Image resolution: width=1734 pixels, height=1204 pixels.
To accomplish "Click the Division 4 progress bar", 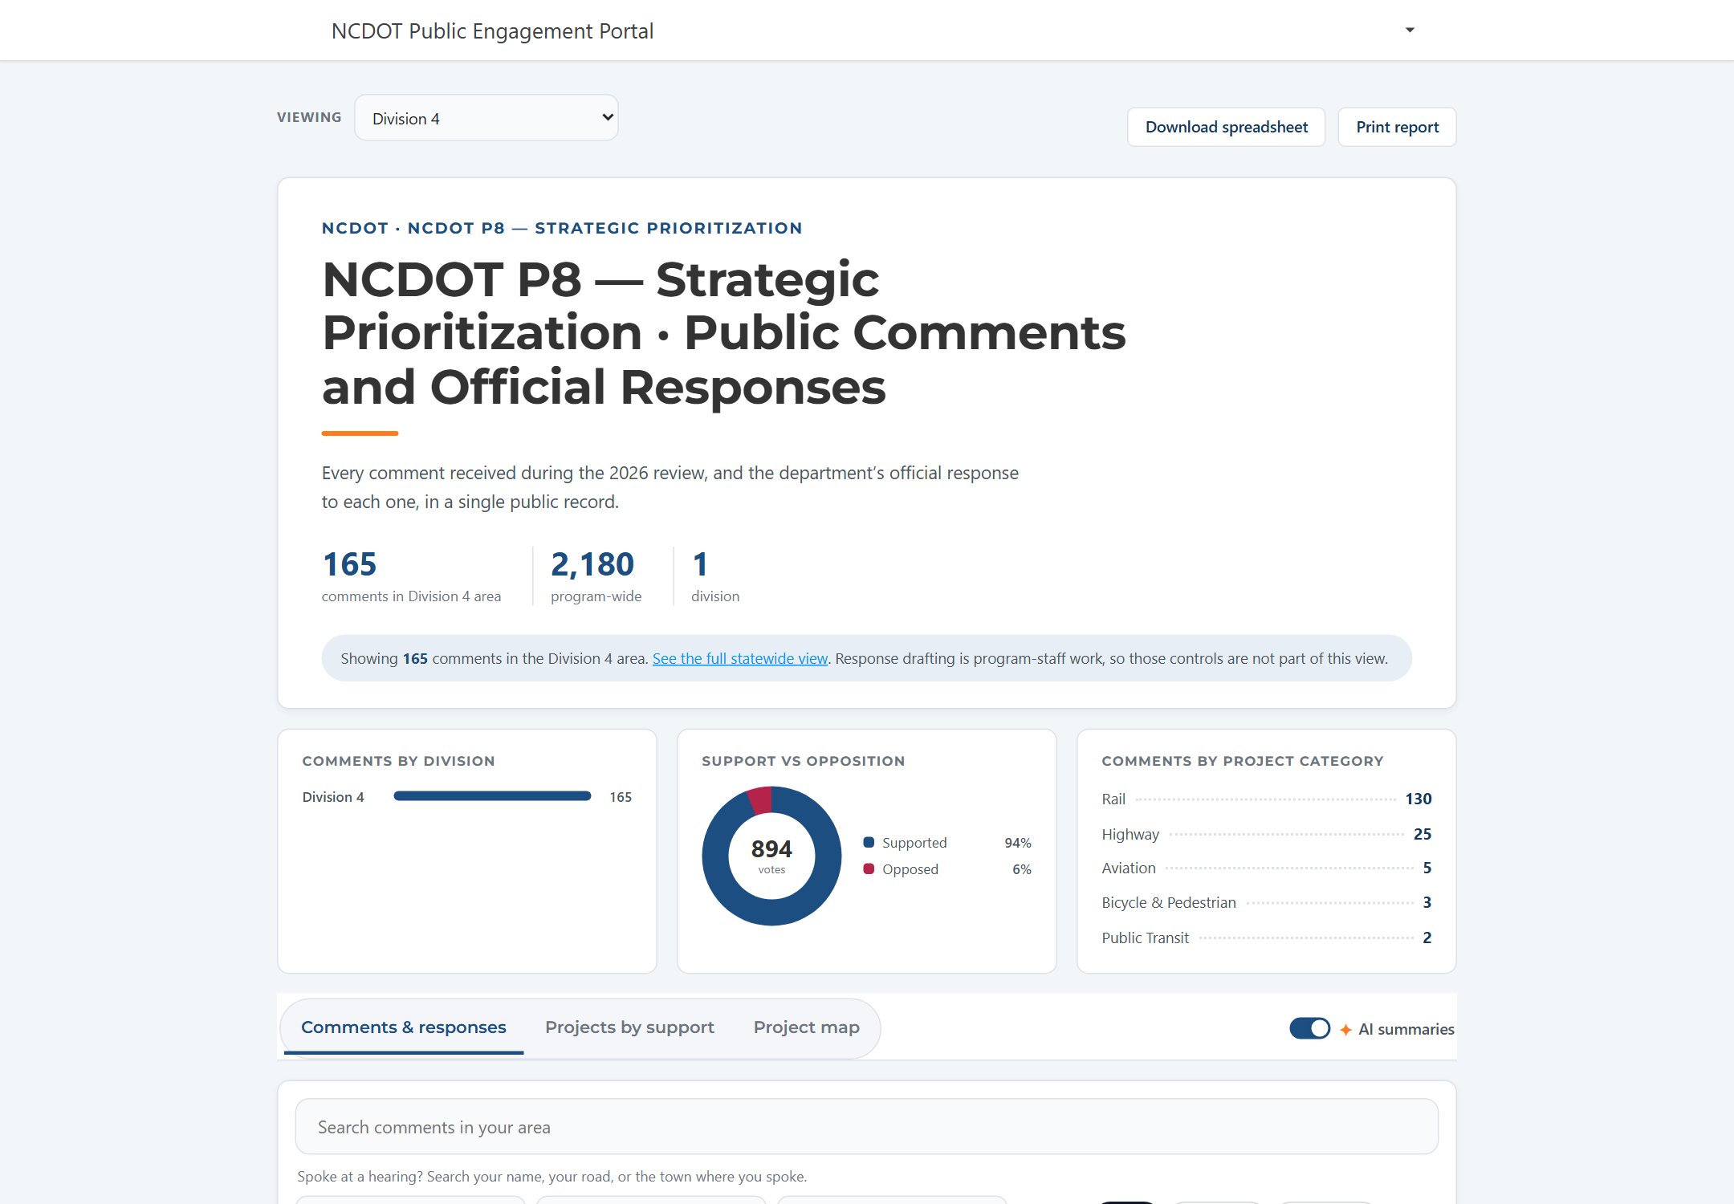I will (x=492, y=796).
